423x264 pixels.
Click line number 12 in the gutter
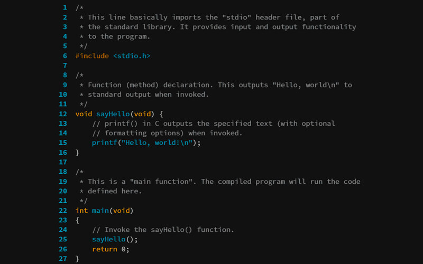(63, 114)
